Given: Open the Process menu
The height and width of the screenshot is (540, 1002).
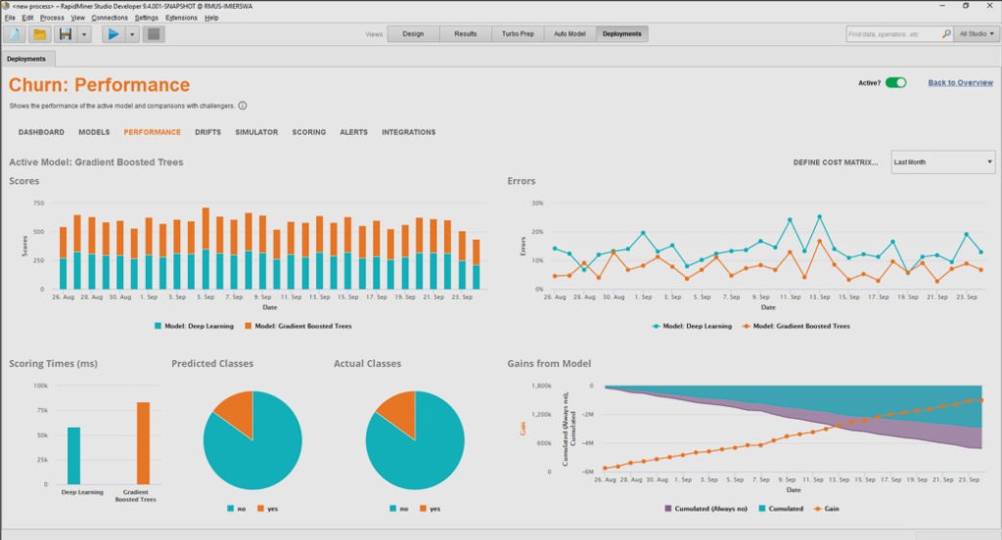Looking at the screenshot, I should [x=52, y=18].
